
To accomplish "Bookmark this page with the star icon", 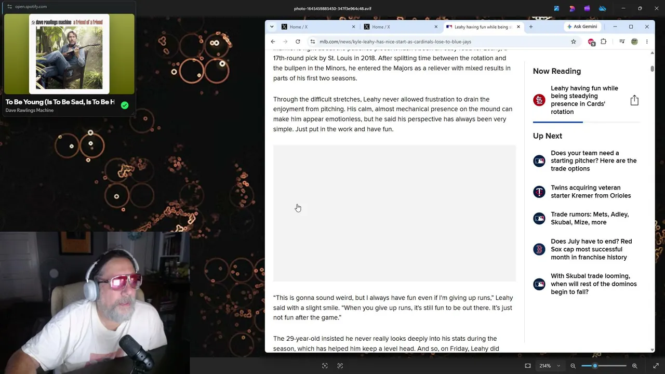I will pyautogui.click(x=574, y=42).
